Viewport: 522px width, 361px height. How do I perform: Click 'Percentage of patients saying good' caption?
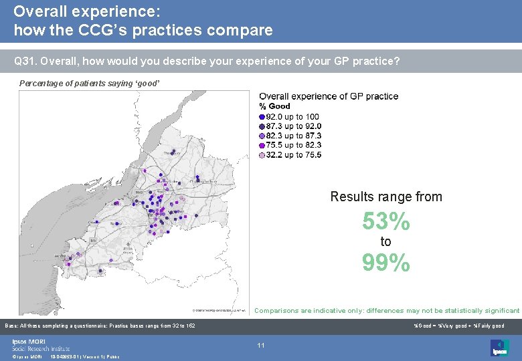point(90,84)
